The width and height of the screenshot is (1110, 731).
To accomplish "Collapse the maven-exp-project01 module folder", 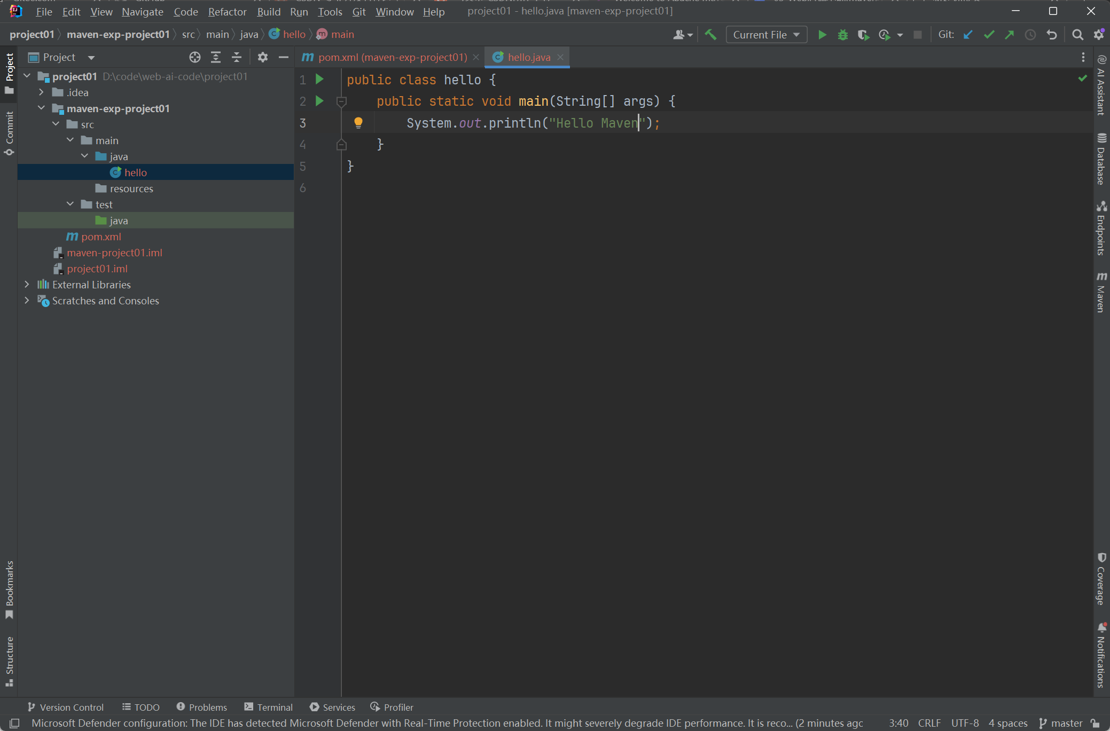I will pos(41,108).
